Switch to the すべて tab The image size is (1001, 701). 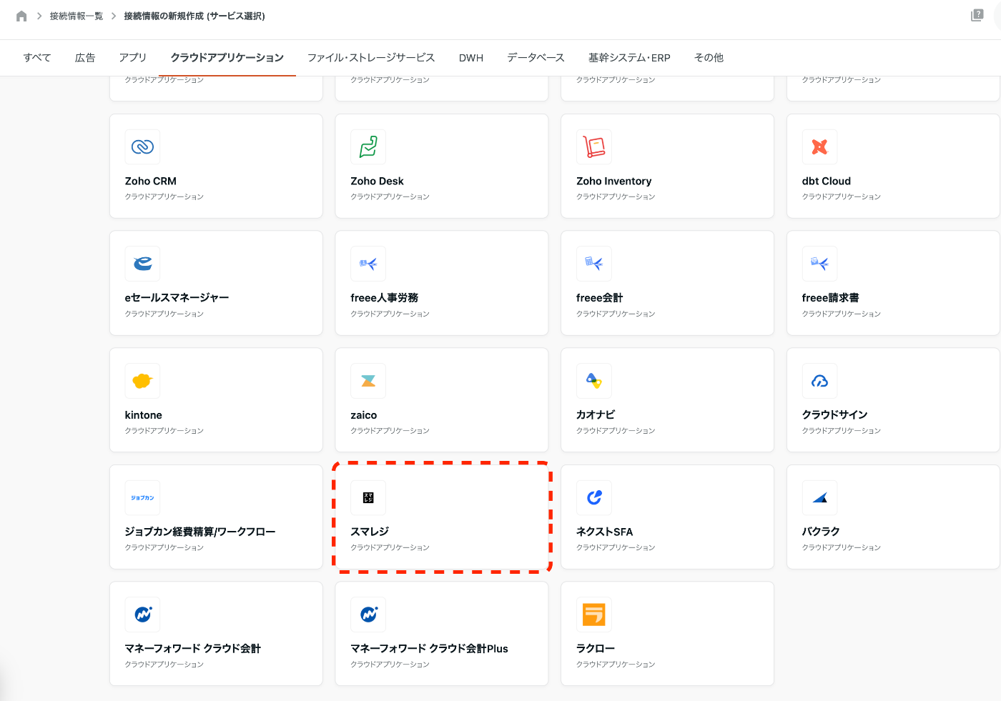click(37, 58)
